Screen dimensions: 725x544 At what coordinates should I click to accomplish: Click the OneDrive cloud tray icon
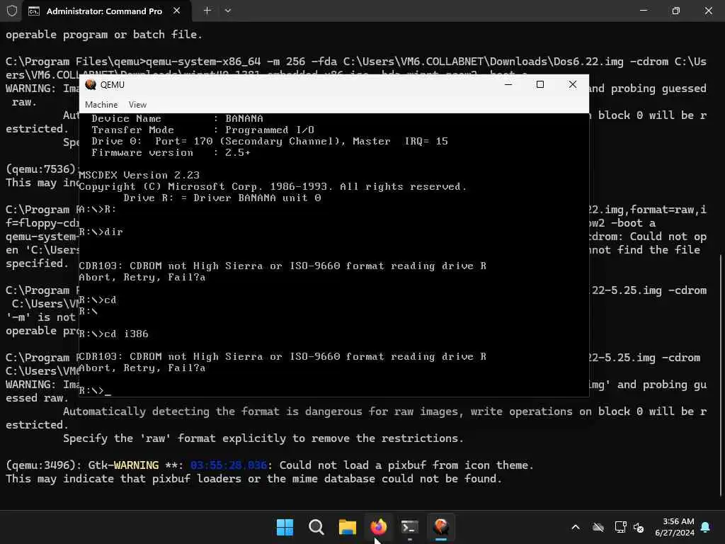pos(598,527)
